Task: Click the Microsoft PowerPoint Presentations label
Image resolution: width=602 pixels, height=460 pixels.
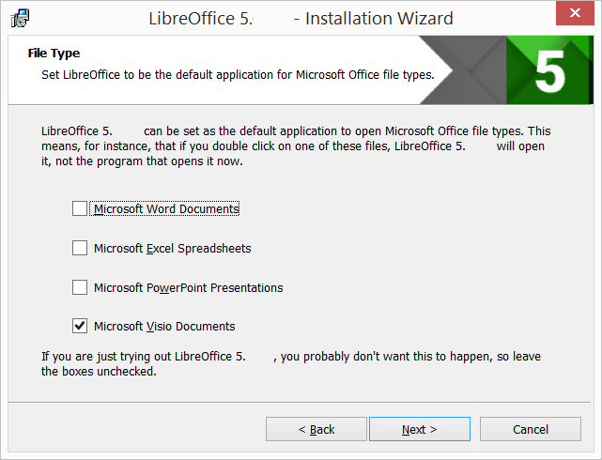Action: 188,287
